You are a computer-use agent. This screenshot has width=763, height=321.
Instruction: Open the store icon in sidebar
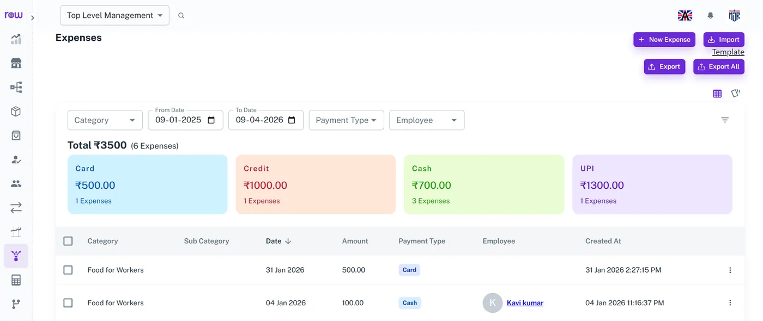pyautogui.click(x=16, y=63)
